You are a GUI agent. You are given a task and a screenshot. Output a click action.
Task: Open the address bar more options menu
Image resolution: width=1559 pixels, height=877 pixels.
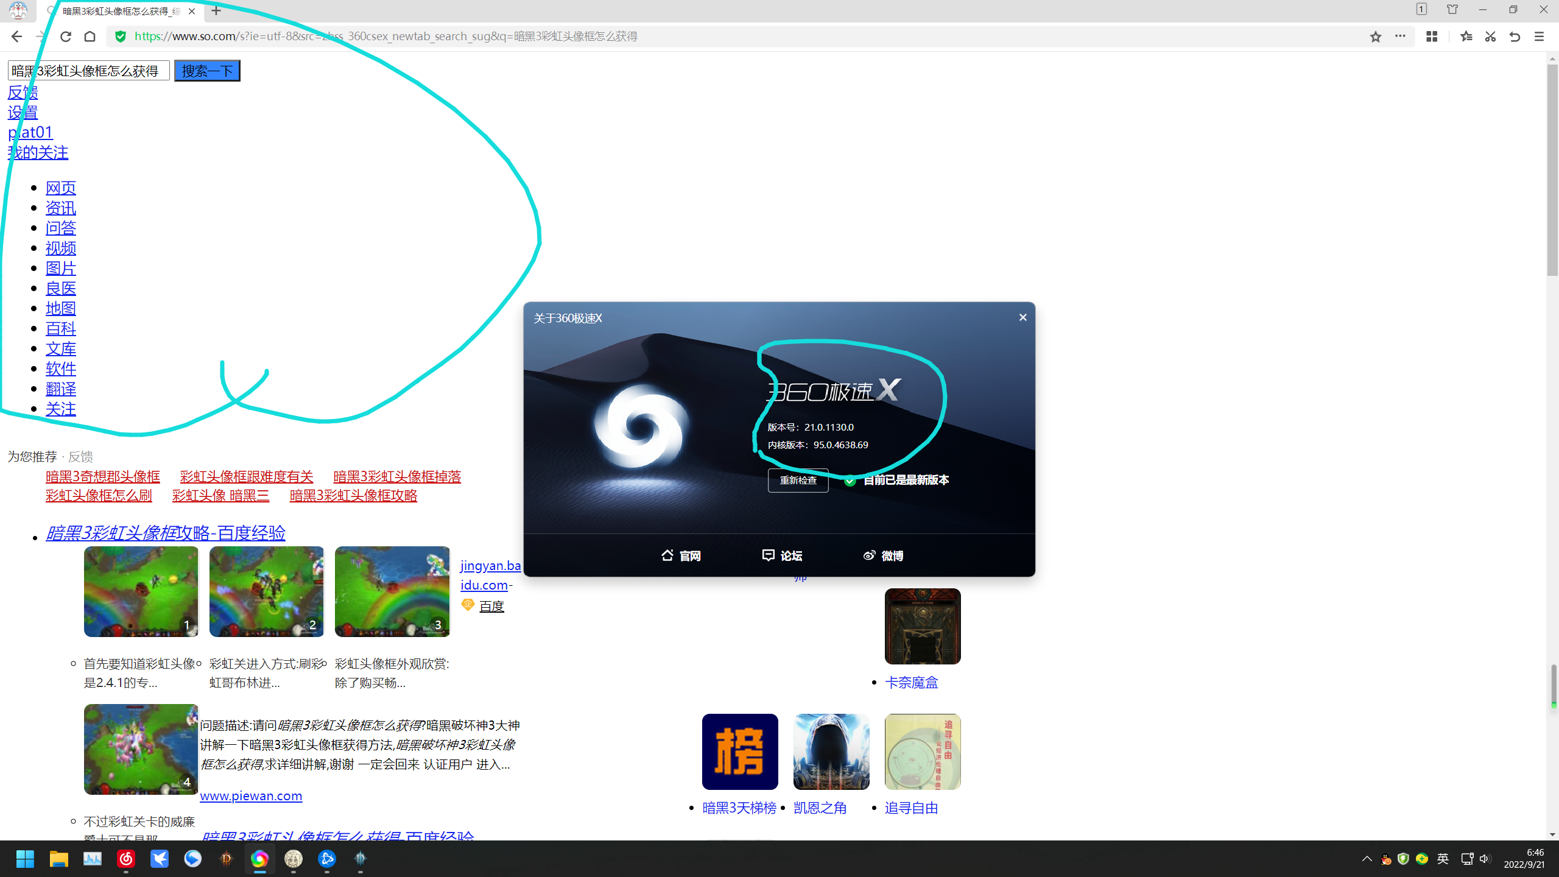[x=1400, y=37]
